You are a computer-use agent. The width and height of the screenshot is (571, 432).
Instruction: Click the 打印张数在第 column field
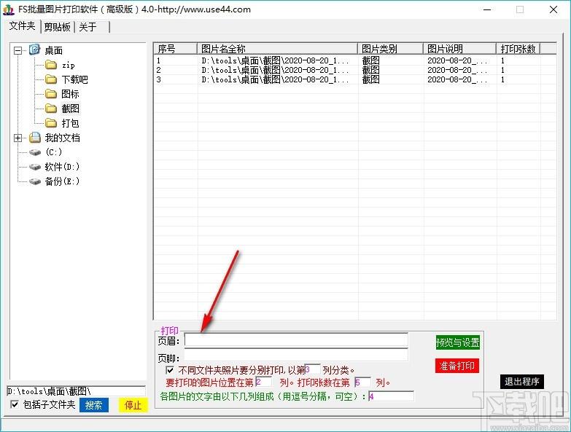[362, 382]
